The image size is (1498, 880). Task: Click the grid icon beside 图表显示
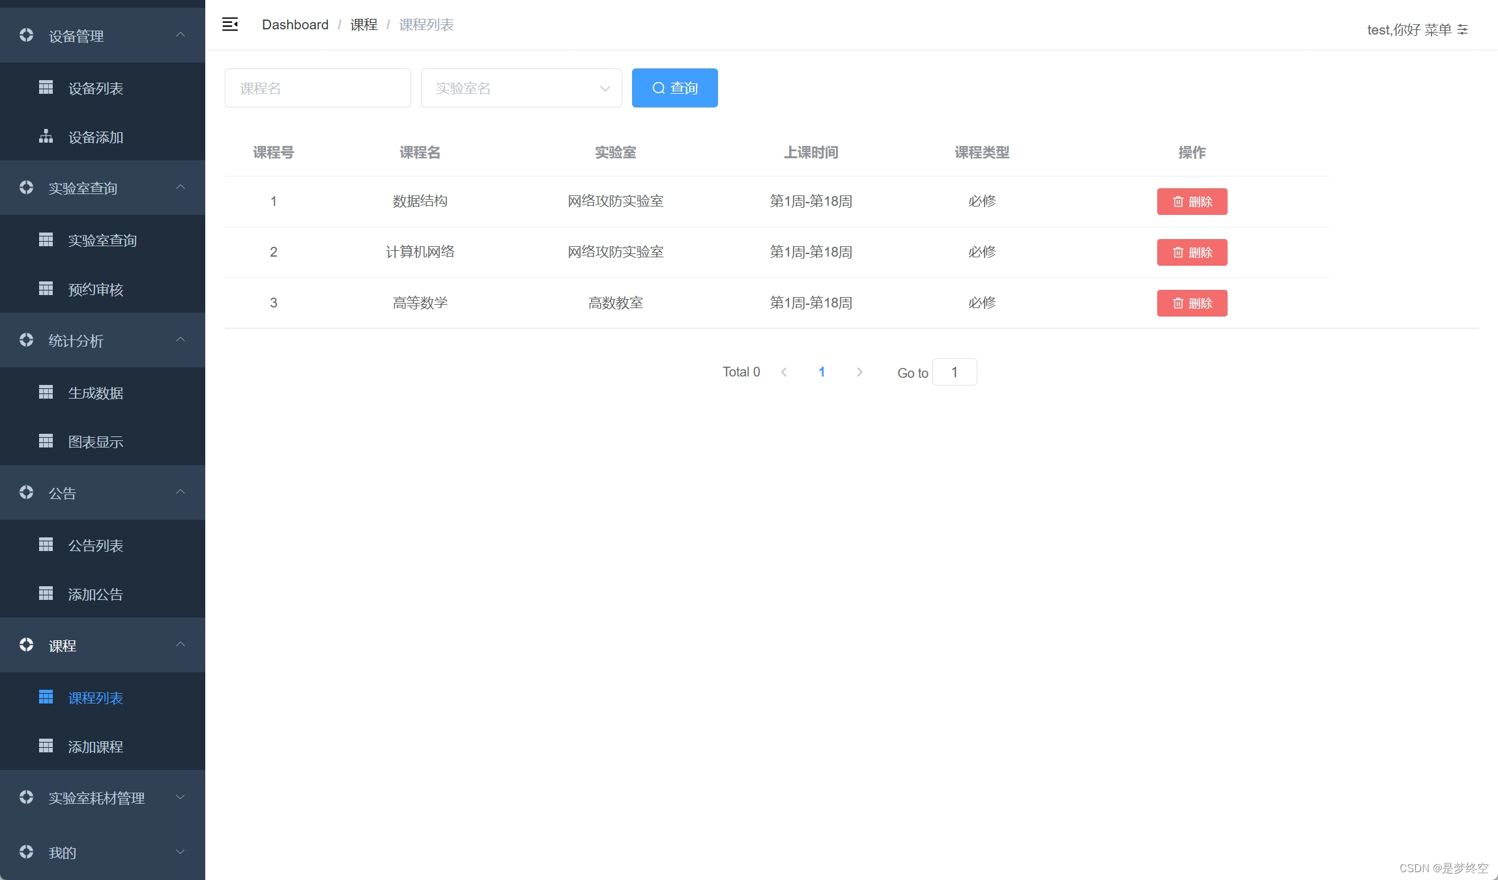pyautogui.click(x=46, y=441)
